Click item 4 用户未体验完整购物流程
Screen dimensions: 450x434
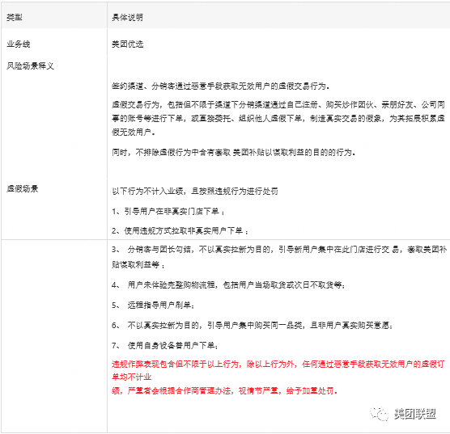[x=228, y=285]
